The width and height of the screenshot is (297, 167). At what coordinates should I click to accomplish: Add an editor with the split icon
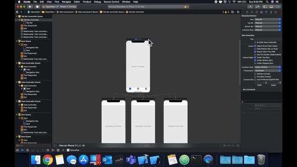point(238,12)
